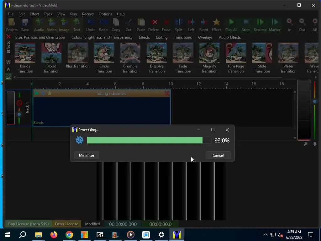Open the Help menu
The height and width of the screenshot is (241, 321).
pyautogui.click(x=121, y=14)
